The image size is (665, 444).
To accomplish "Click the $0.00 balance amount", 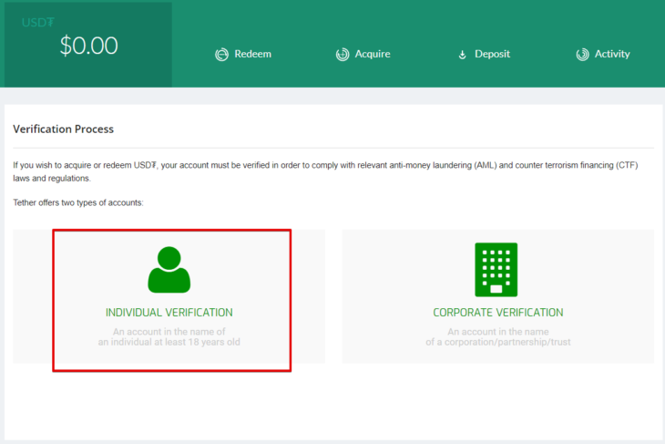I will point(88,46).
